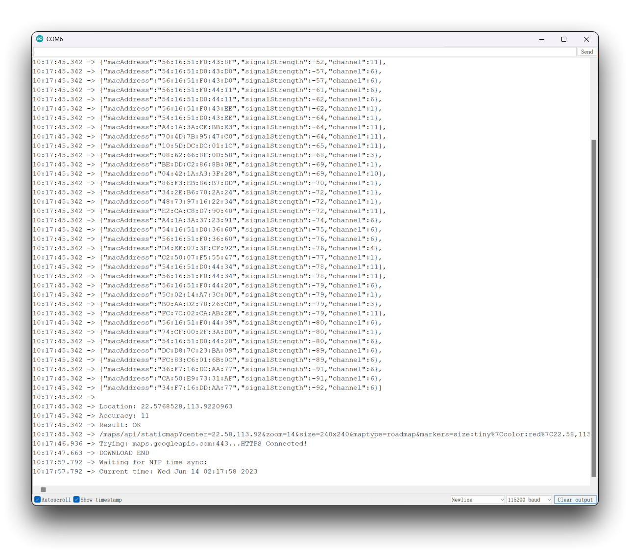Viewport: 630px width, 553px height.
Task: Click the line with macAddress 56:16:51:F0:43:8F
Action: 209,62
